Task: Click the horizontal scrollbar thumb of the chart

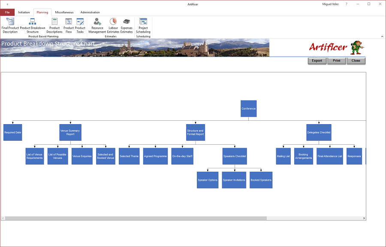Action: (x=136, y=218)
